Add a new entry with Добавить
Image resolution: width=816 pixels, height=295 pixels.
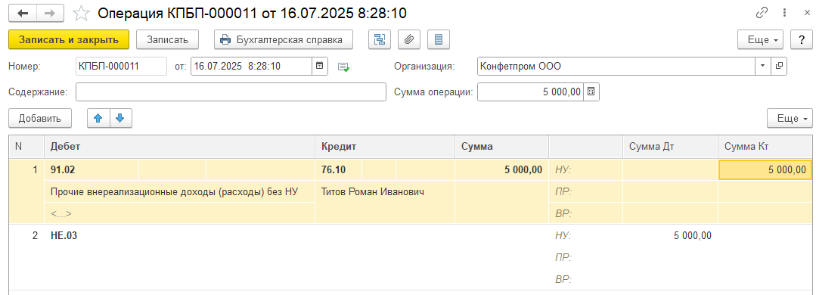(40, 118)
